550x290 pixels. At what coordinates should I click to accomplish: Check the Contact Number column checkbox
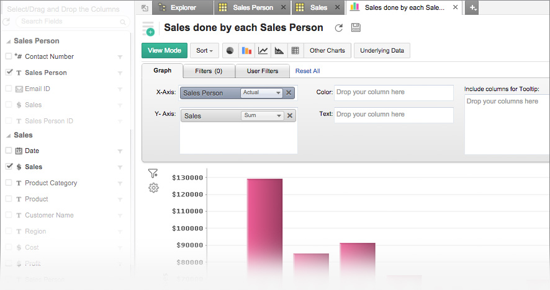(x=9, y=56)
